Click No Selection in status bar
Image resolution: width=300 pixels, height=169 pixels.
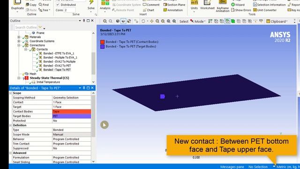258,167
